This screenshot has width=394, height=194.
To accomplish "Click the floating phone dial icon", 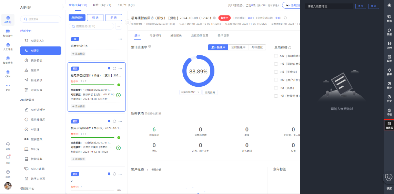I will (388, 177).
